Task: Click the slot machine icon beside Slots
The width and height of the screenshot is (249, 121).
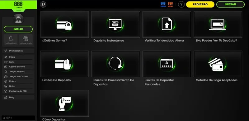Action: [x=6, y=62]
